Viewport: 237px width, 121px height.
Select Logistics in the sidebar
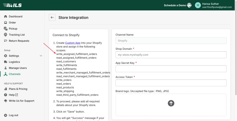click(14, 62)
